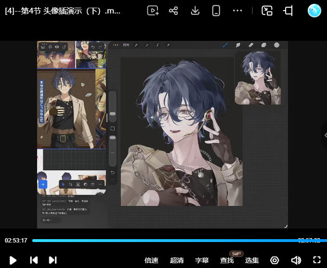
Task: Click the three colored dots multitasking handle
Action: pos(115,45)
